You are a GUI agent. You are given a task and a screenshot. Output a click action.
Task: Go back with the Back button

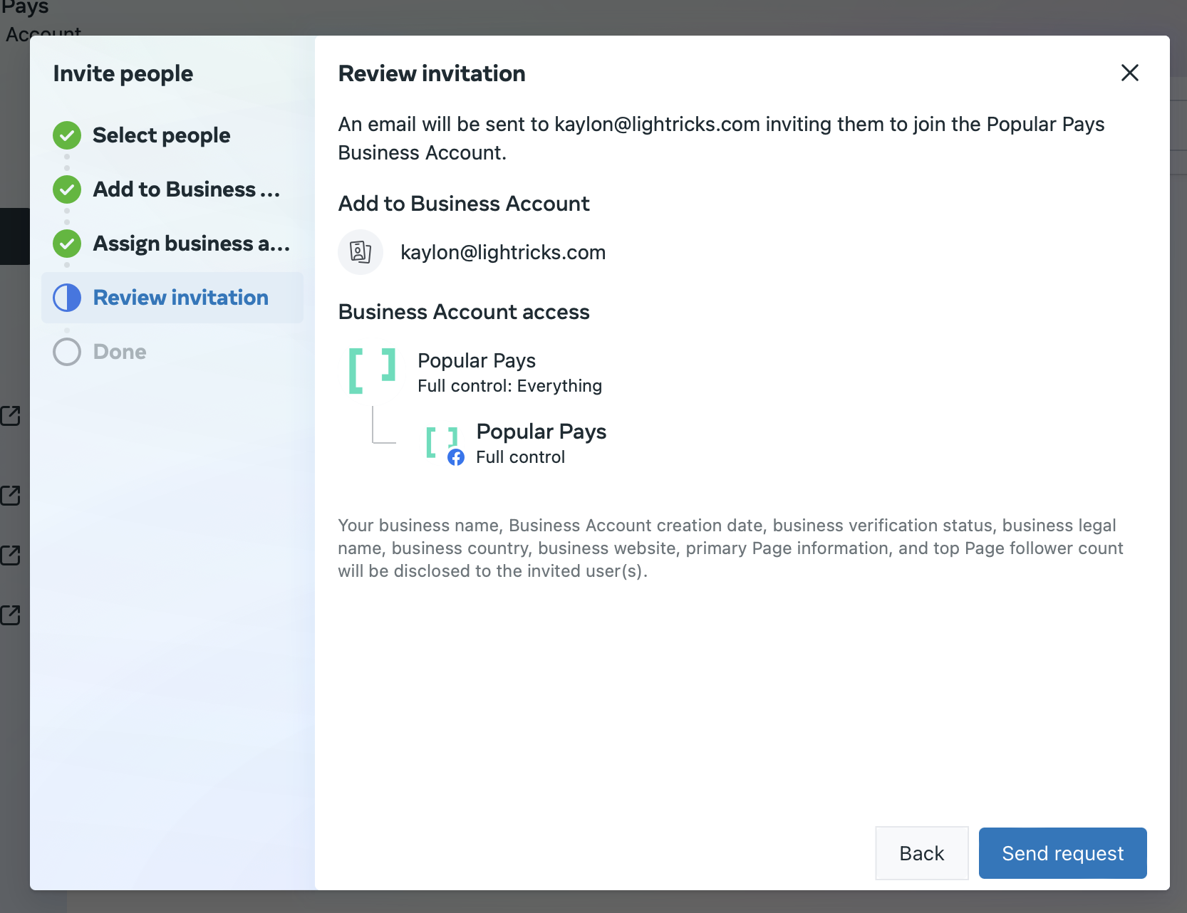point(921,853)
